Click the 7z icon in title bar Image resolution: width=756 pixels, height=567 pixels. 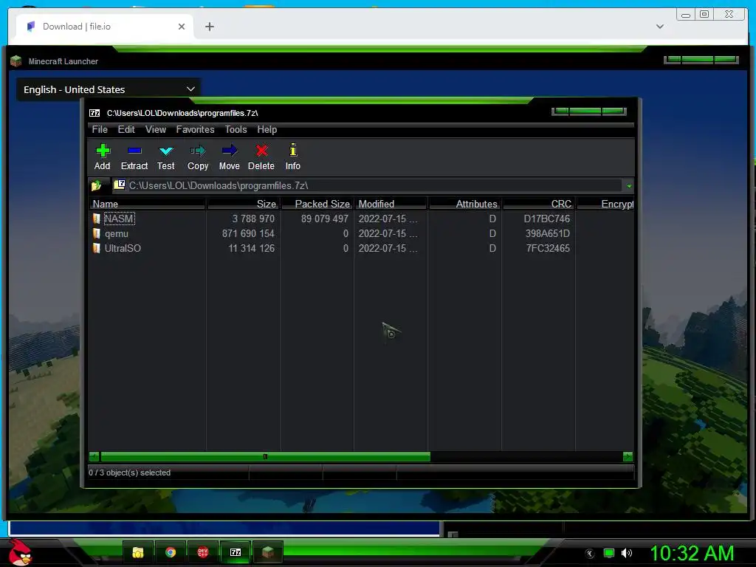pos(94,113)
